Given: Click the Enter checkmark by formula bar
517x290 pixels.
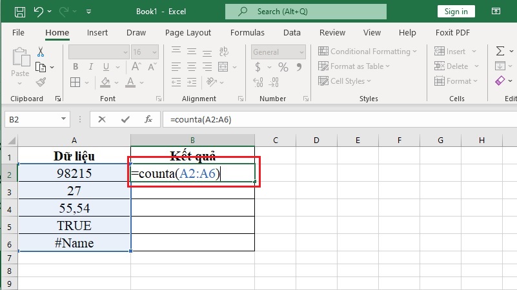Looking at the screenshot, I should tap(125, 119).
